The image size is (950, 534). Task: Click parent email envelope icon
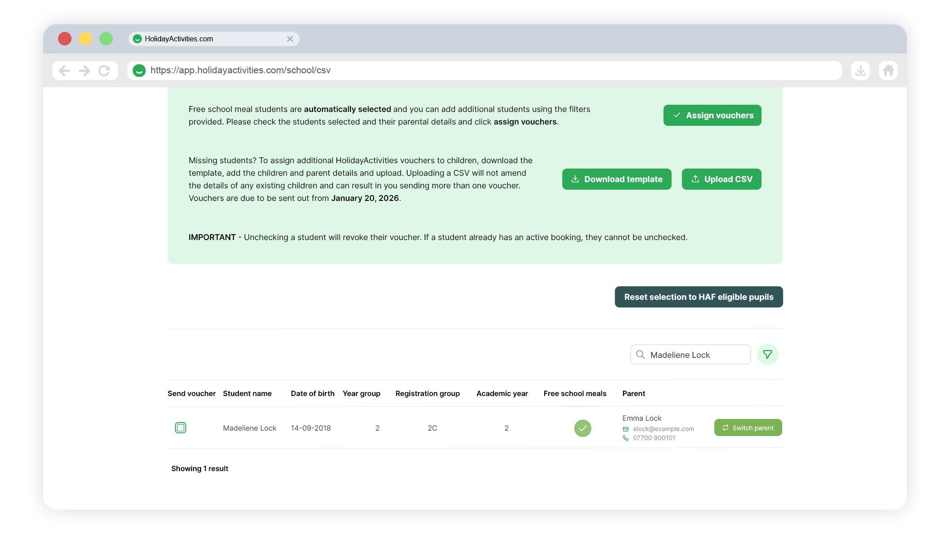click(625, 429)
